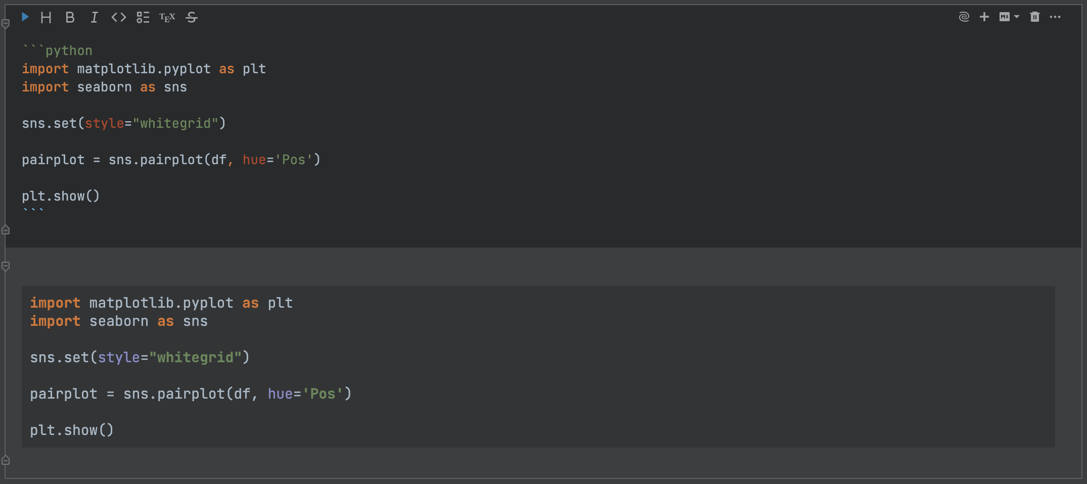Insert a TeX formula

(x=167, y=18)
